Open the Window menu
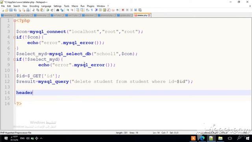Screen dimensions: 252x142 (101, 6)
